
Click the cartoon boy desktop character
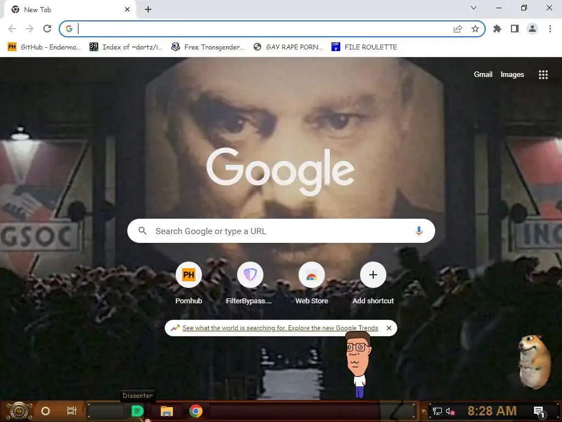(x=358, y=364)
